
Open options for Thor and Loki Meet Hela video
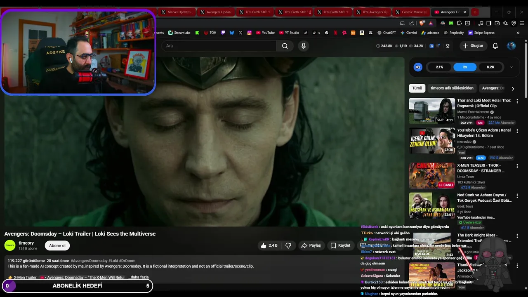pyautogui.click(x=517, y=101)
